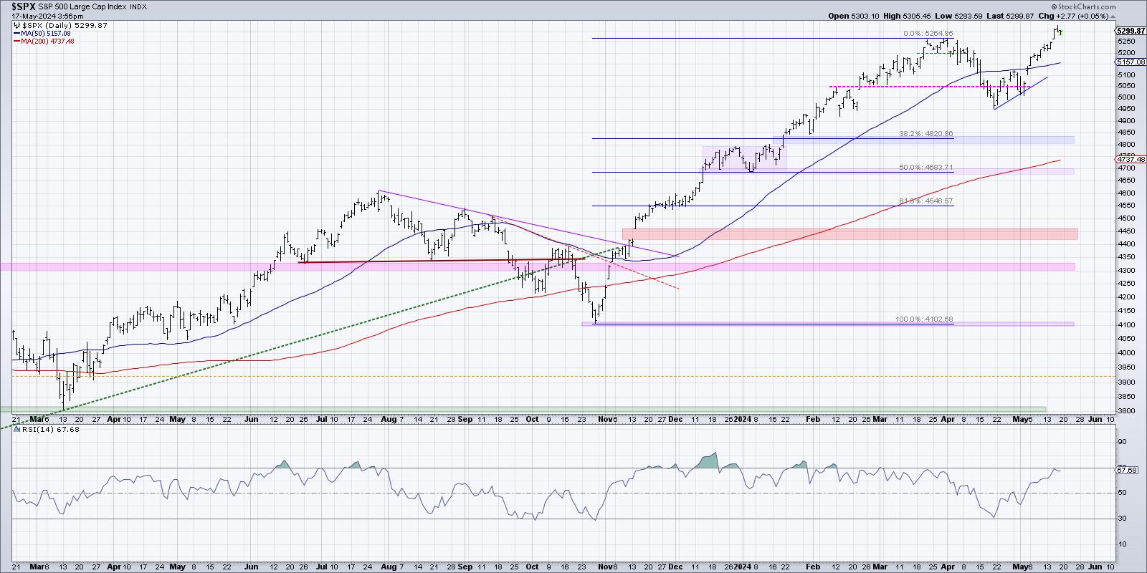Click the blue MA(50) legend line marker
Viewport: 1147px width, 573px height.
click(x=16, y=33)
